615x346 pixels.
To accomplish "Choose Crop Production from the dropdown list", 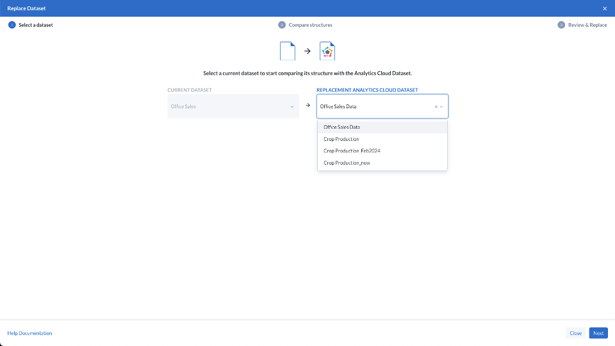I will coord(341,139).
